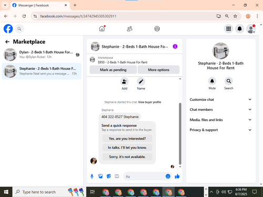
Task: Expand Chat members section
Action: pos(220,109)
